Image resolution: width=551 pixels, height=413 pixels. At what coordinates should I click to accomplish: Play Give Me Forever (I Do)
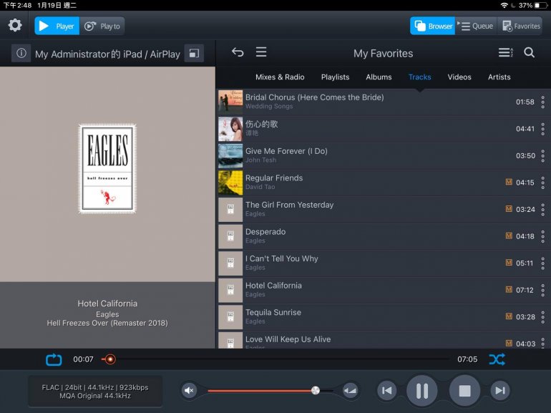point(384,156)
